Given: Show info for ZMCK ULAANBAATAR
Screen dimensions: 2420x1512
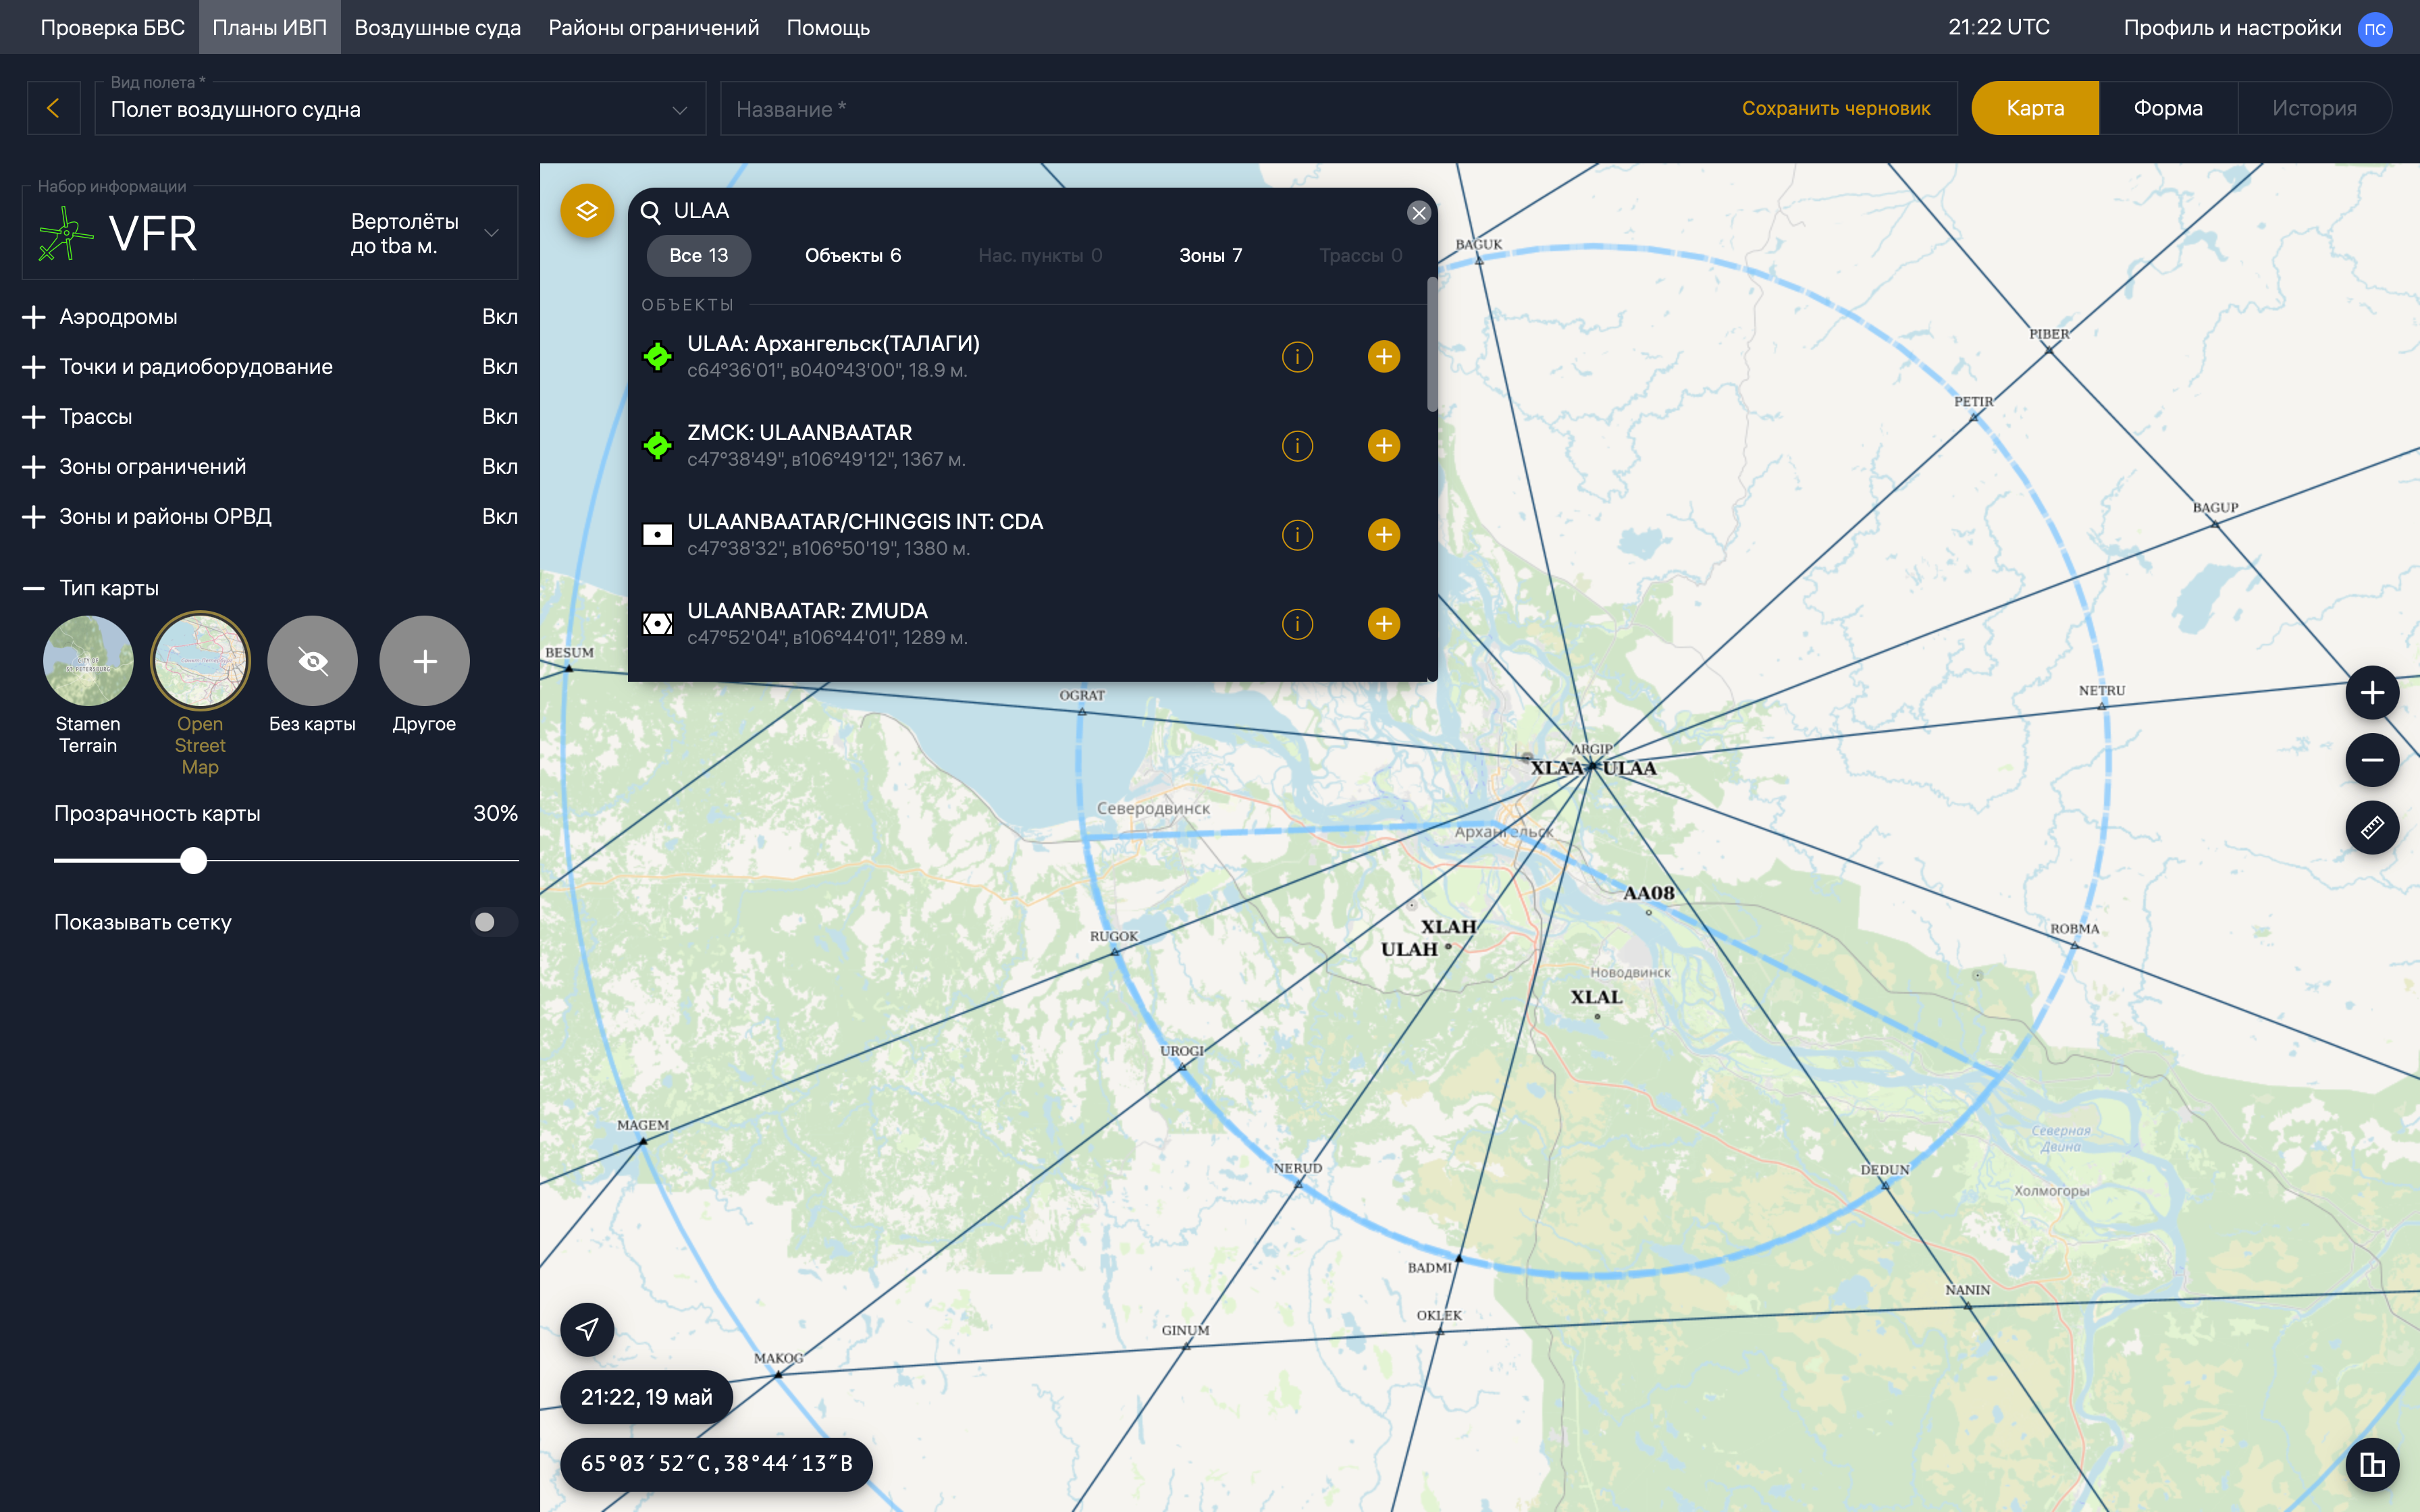Looking at the screenshot, I should click(1297, 446).
